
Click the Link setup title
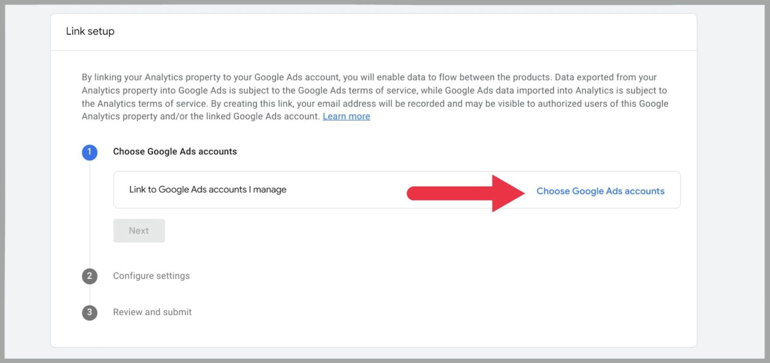click(x=90, y=31)
